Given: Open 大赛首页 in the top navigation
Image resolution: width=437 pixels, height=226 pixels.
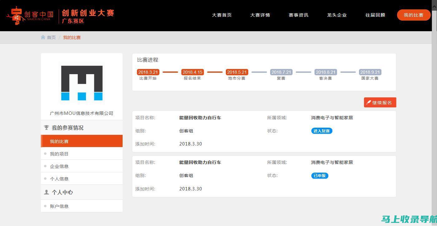Looking at the screenshot, I should 222,15.
